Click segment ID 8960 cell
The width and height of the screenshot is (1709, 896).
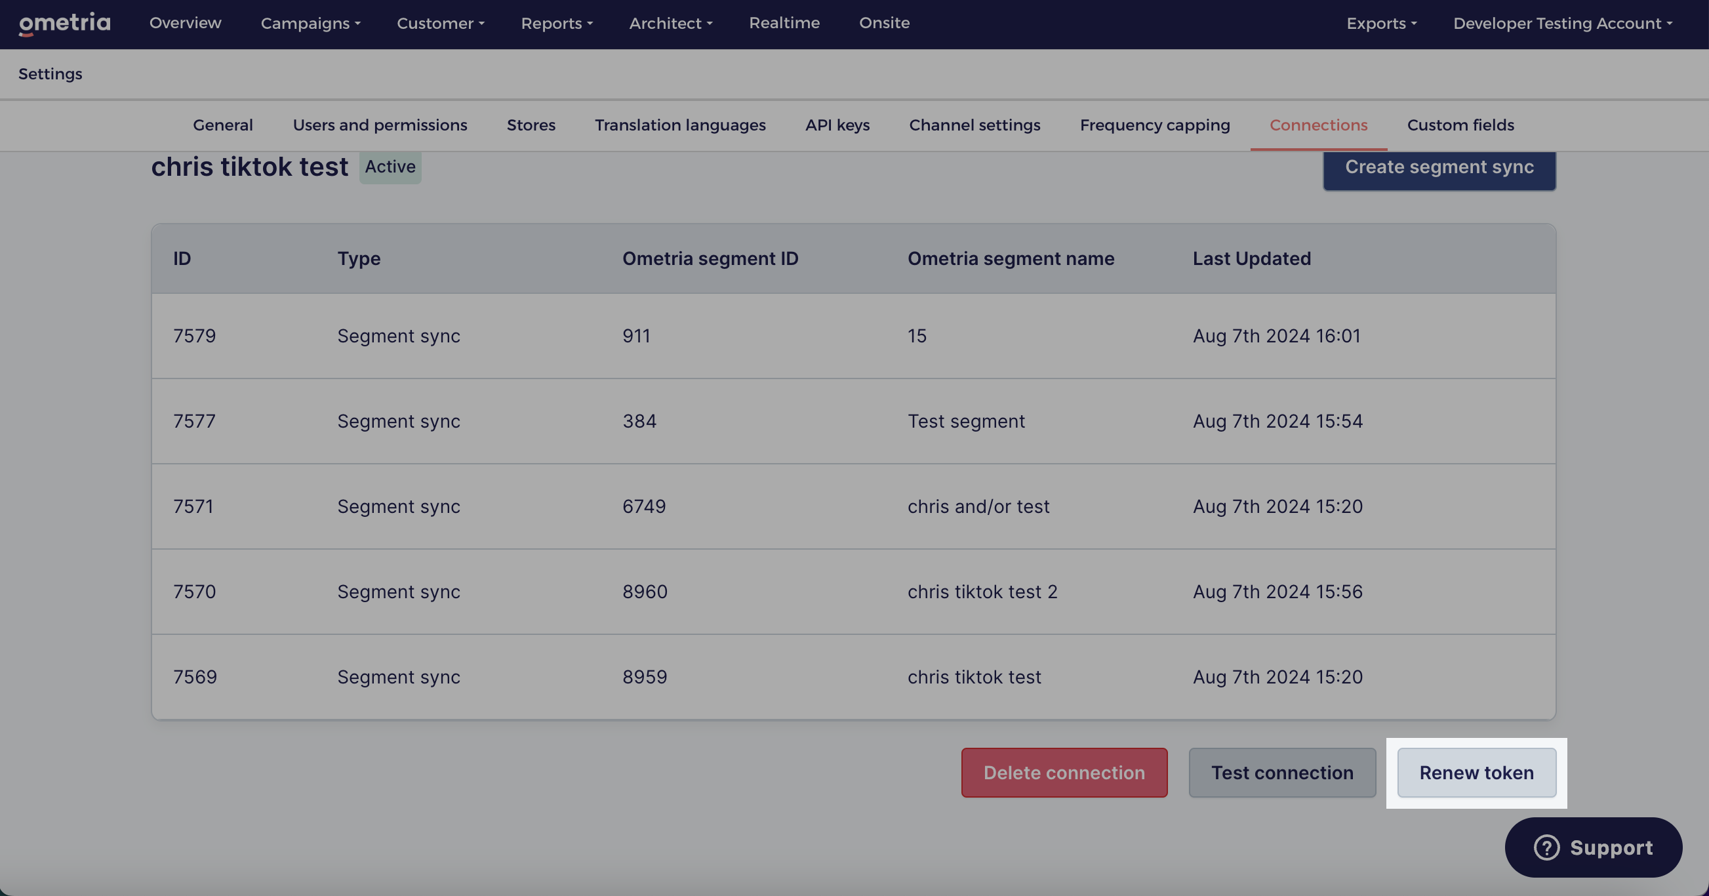click(x=644, y=592)
